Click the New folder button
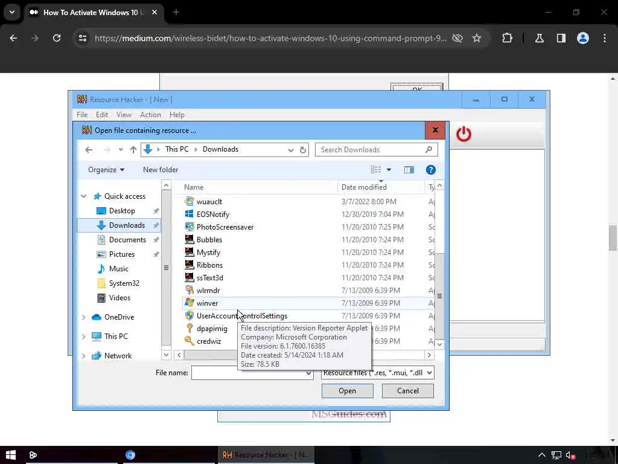The image size is (618, 464). 161,170
